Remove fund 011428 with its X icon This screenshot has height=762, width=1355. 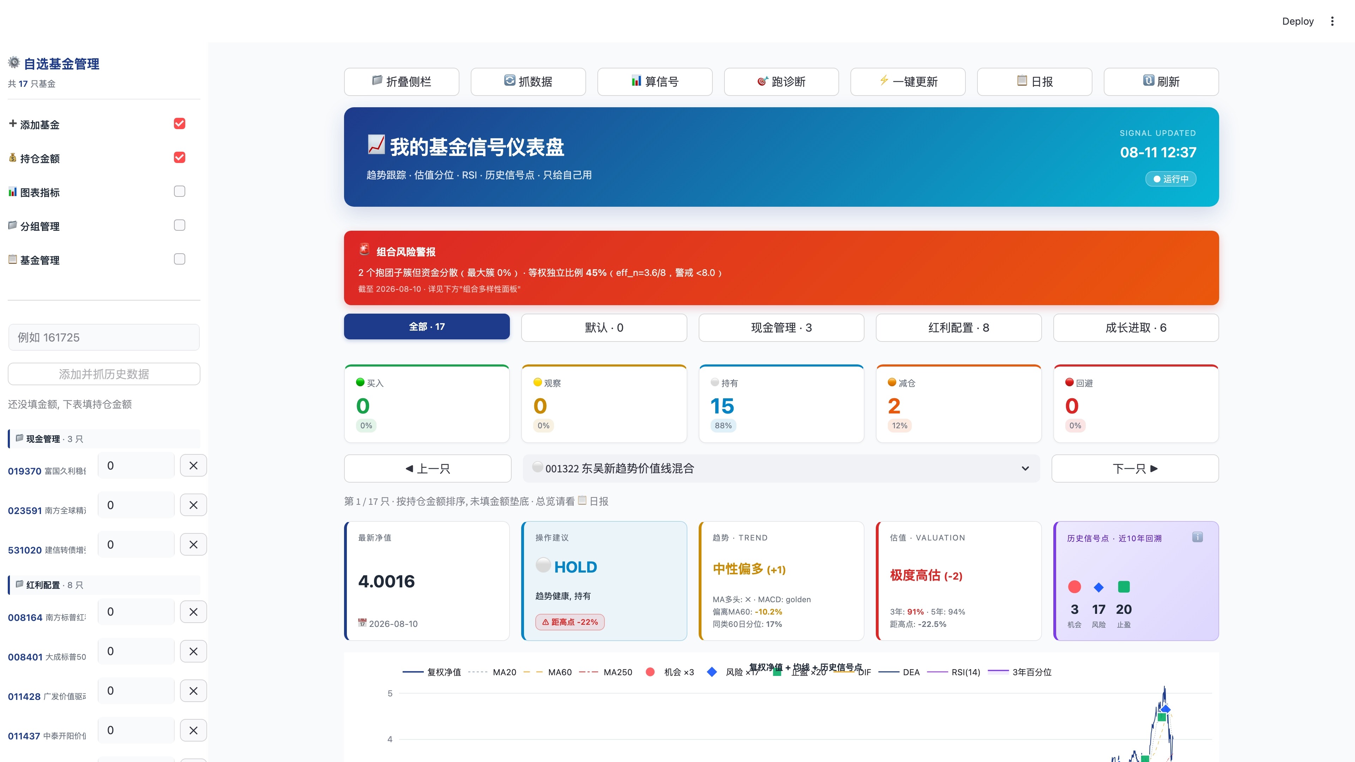[194, 690]
